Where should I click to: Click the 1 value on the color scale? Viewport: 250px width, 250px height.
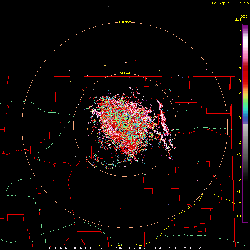240,105
